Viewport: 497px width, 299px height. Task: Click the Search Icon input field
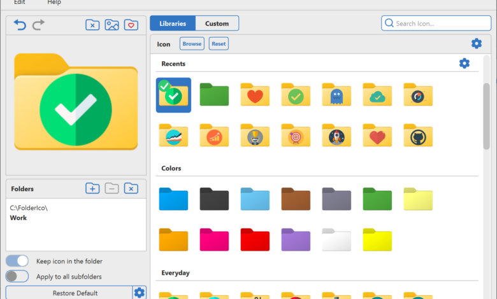tap(436, 24)
